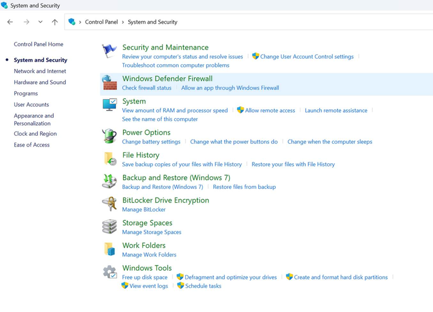Click the shield icon beside Create and format partitions
433x312 pixels.
289,277
